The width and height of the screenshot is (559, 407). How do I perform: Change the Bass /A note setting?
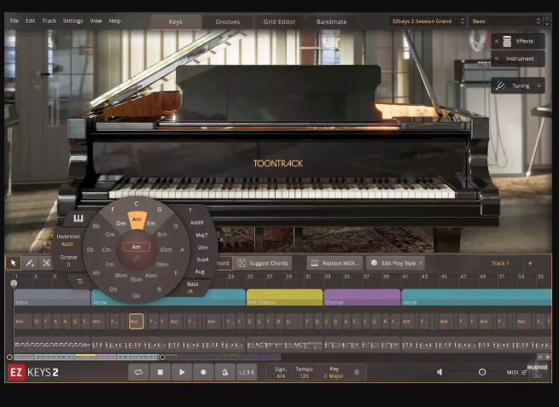coord(190,292)
